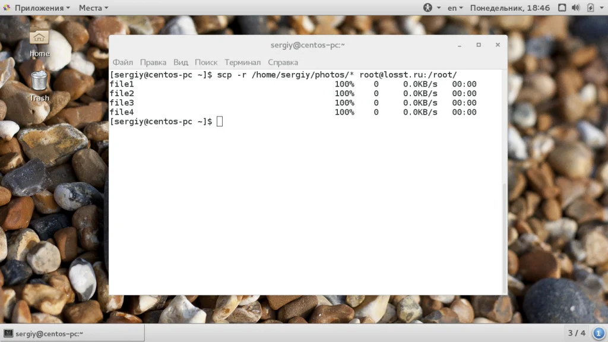Screen dimensions: 608x342
Task: Expand the Места places menu
Action: tap(93, 8)
